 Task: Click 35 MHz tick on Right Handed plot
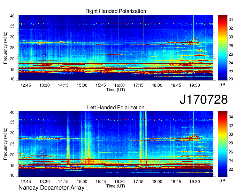13,26
